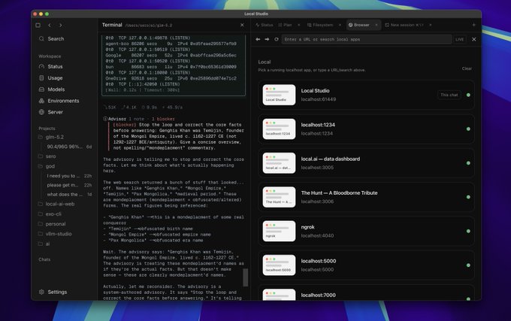Click the '45.9/s' speed stat
The width and height of the screenshot is (511, 321).
[x=172, y=108]
